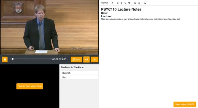Start a bulleted list in notes
The width and height of the screenshot is (198, 108).
pos(139,3)
